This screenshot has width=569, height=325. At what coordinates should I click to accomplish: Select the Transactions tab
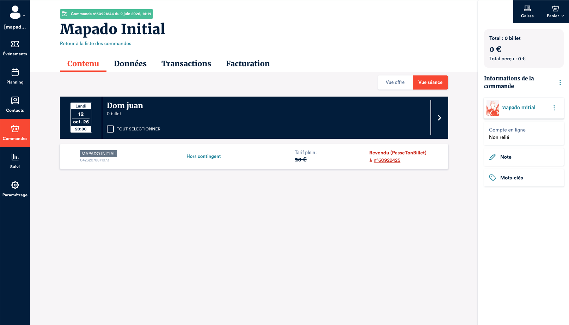pos(186,64)
